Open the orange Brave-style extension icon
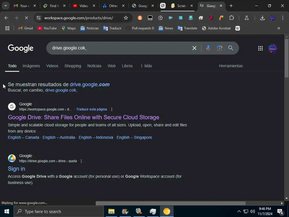 tap(140, 18)
